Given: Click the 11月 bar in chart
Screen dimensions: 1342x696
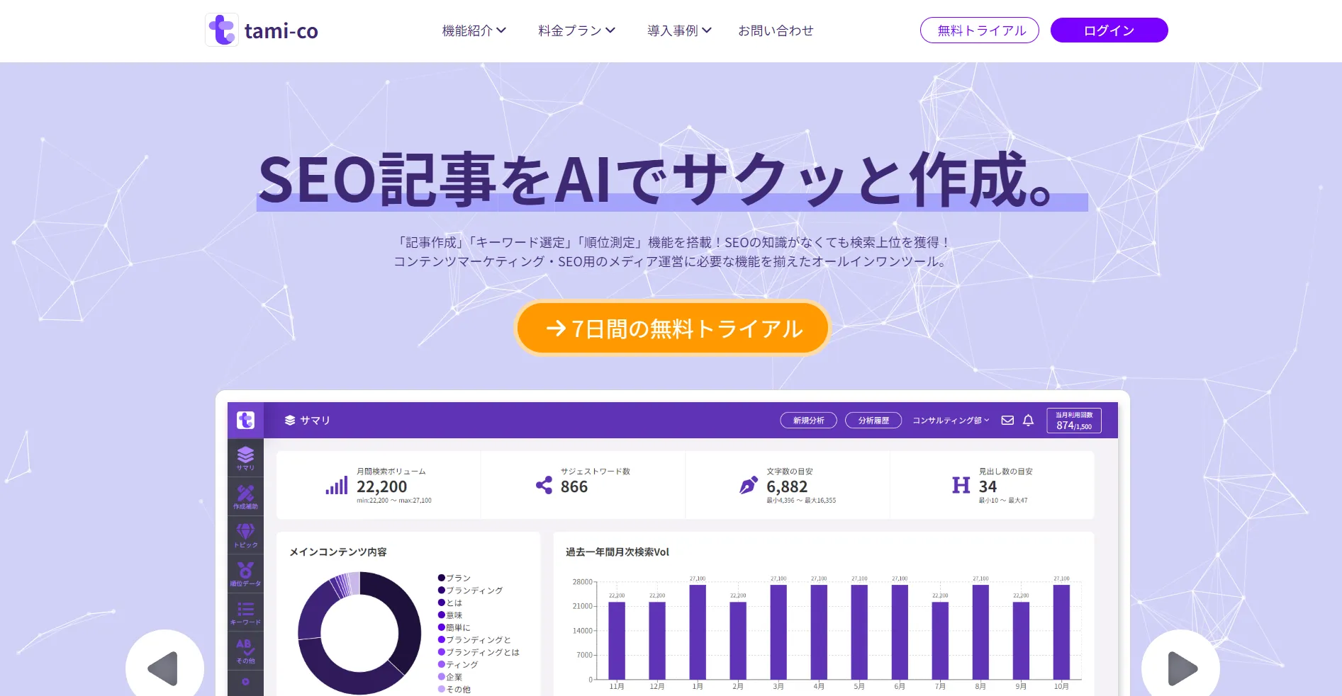Looking at the screenshot, I should pos(617,641).
